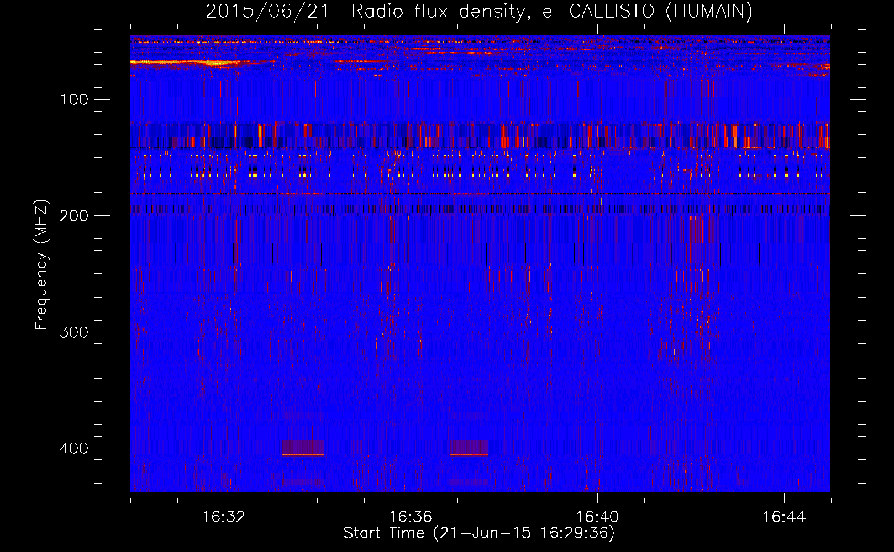The height and width of the screenshot is (552, 894).
Task: Click the 'Frequency (MHZ)' axis label
Action: tap(41, 265)
